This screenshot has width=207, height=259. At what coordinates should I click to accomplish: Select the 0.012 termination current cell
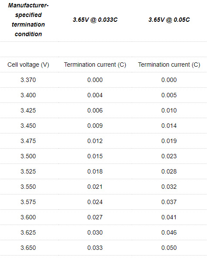click(x=95, y=141)
